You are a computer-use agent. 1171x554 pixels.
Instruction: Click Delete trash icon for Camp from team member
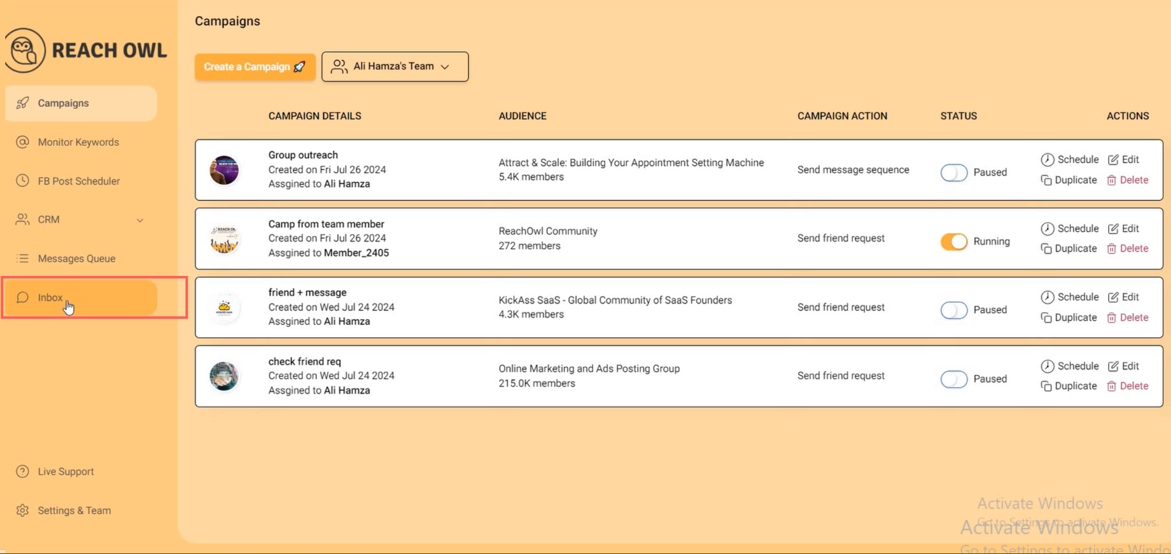1111,248
